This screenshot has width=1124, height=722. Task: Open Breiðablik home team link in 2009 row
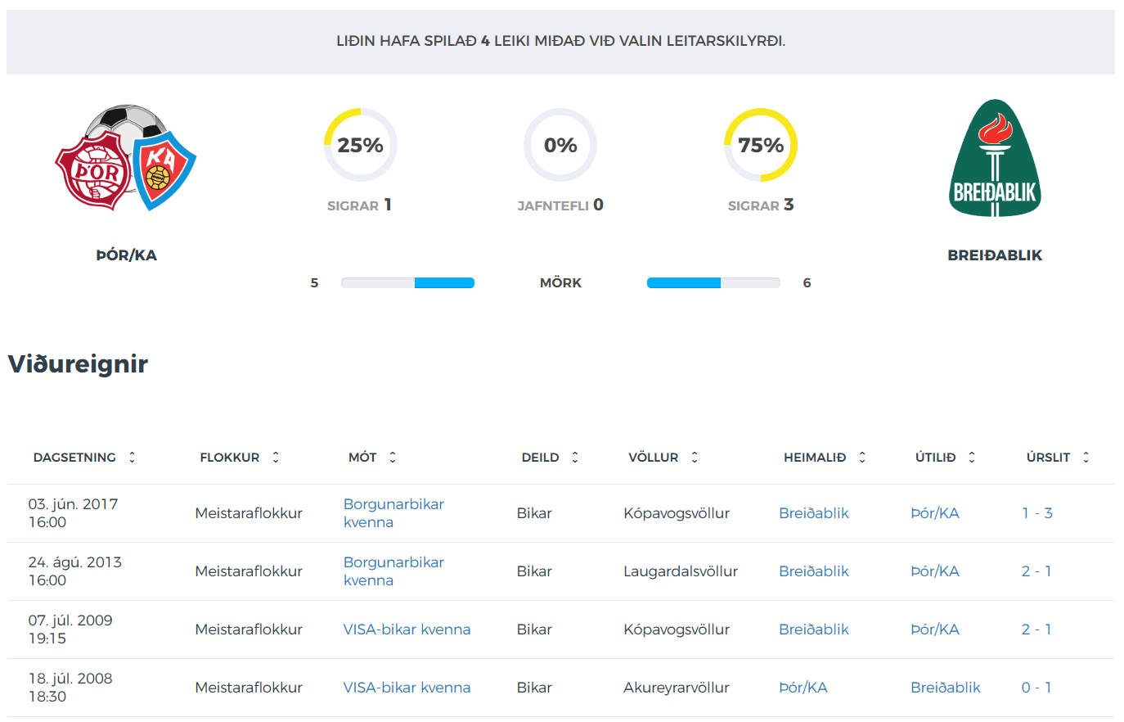coord(814,629)
